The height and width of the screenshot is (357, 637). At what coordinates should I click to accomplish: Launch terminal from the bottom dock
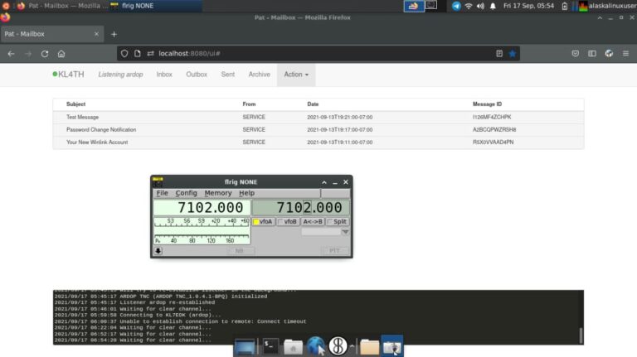[x=270, y=346]
